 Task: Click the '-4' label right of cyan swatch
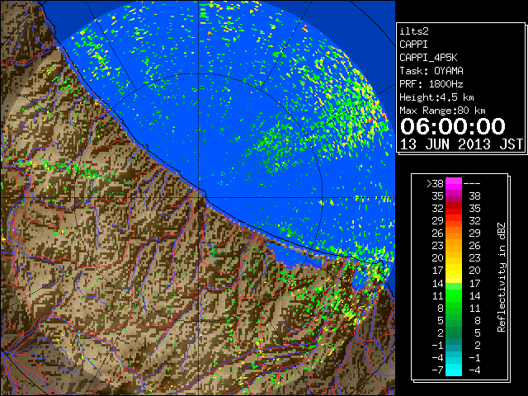[474, 370]
